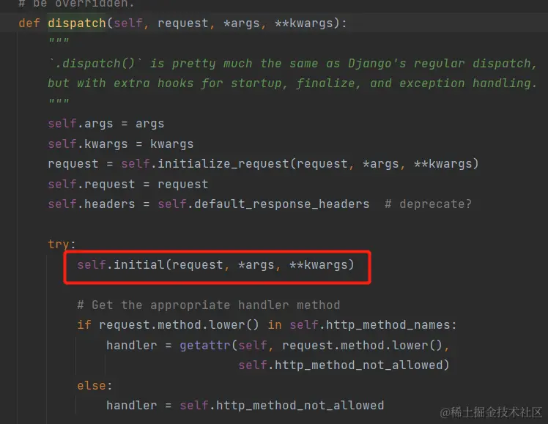
Task: Click http_method_not_allowed inside getattr arguments
Action: click(358, 365)
